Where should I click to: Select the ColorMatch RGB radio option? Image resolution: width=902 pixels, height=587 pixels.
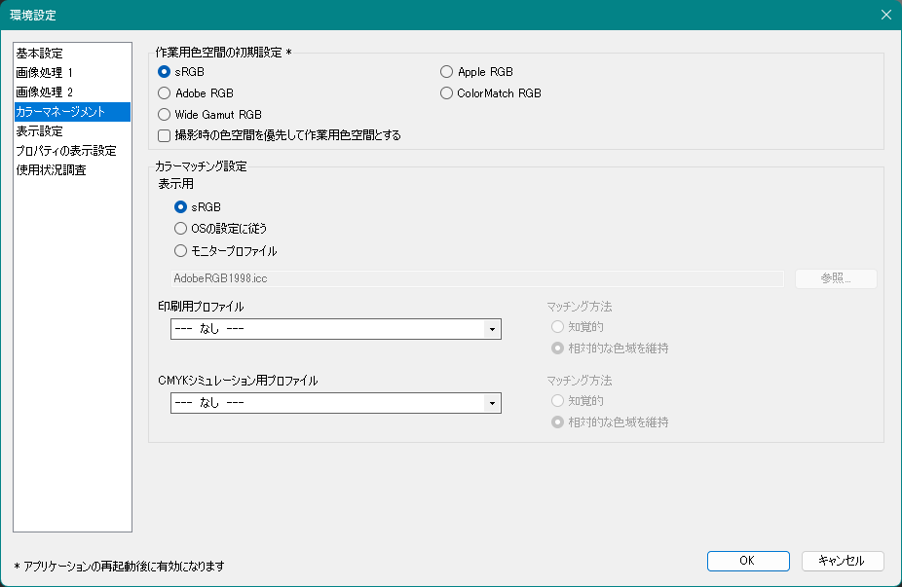click(447, 93)
